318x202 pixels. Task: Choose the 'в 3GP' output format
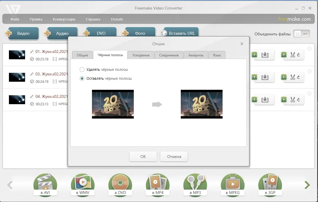[270, 185]
